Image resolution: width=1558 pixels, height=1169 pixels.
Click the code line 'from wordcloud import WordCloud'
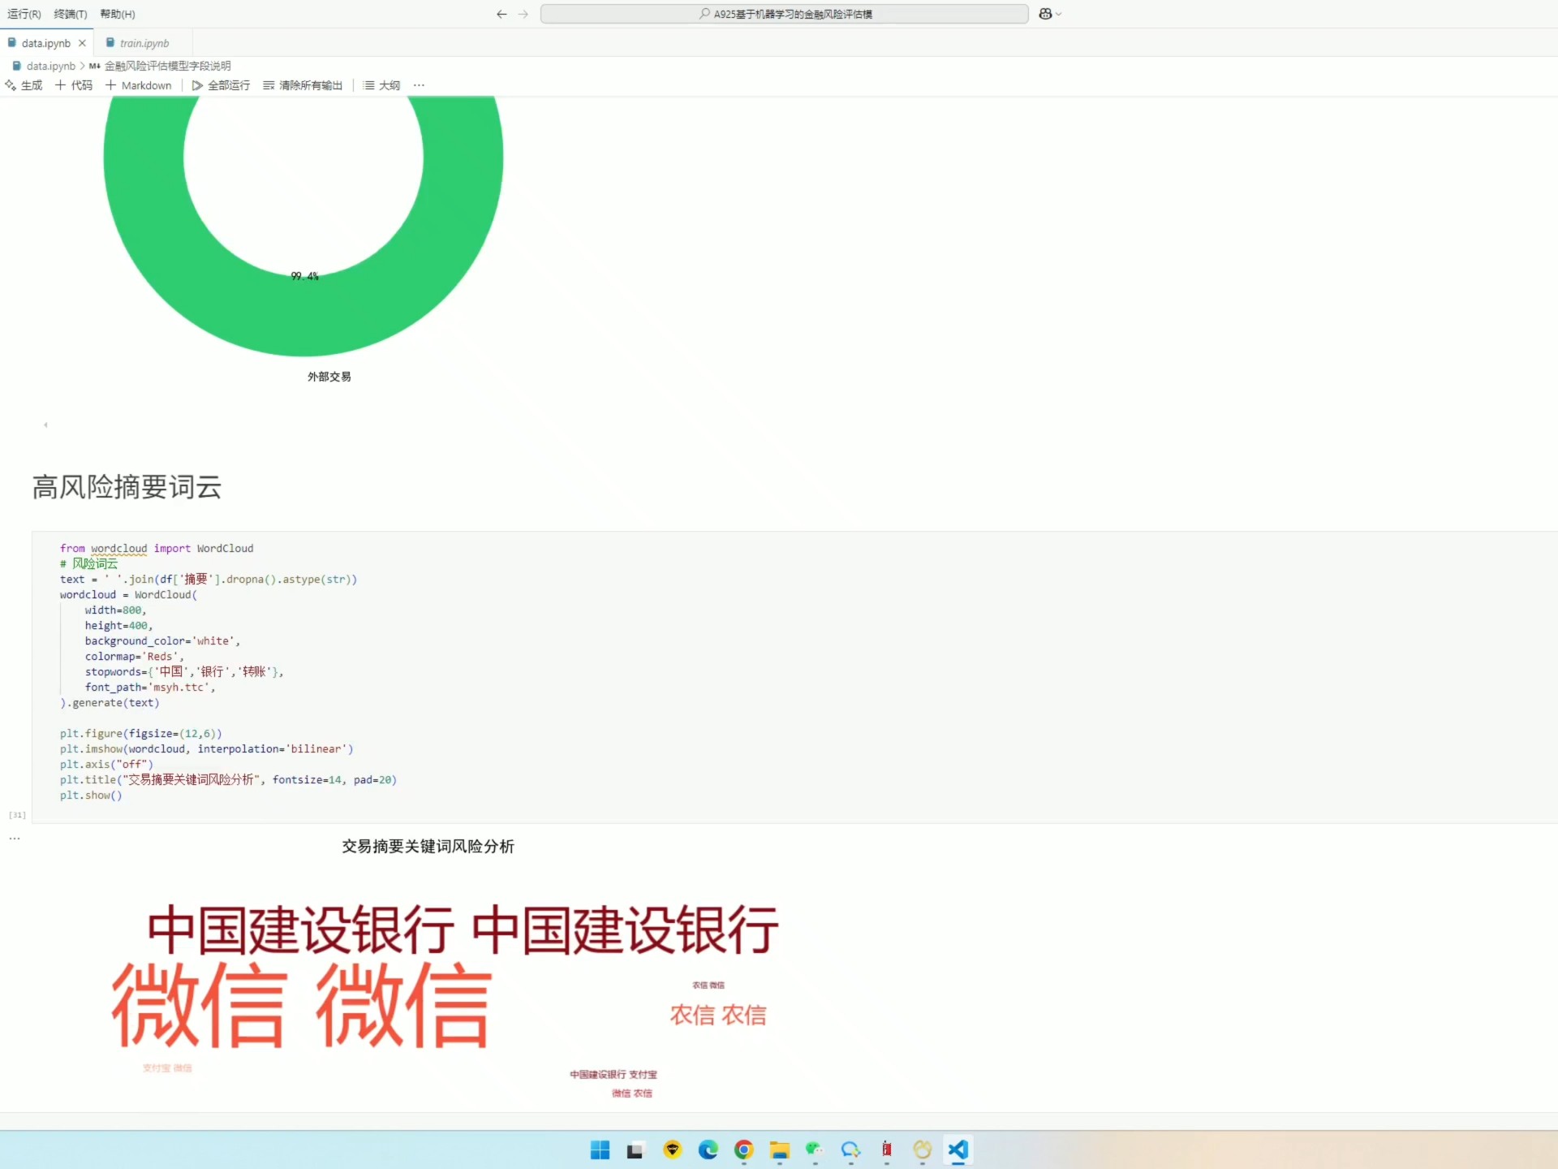(x=157, y=549)
